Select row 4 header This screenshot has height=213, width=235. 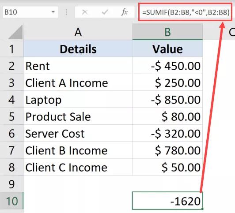pos(11,100)
